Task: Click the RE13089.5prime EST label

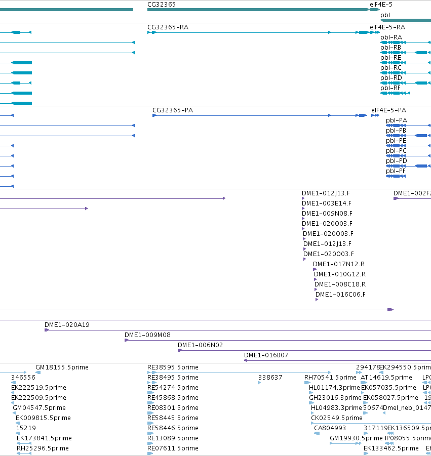Action: [173, 438]
